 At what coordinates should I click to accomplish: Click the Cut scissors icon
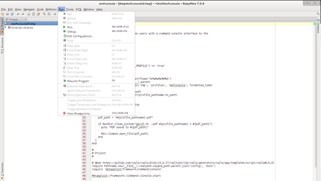(x=29, y=14)
